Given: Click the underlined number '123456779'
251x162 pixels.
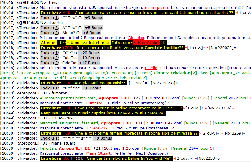Looking at the screenshot, I should tap(128, 113).
